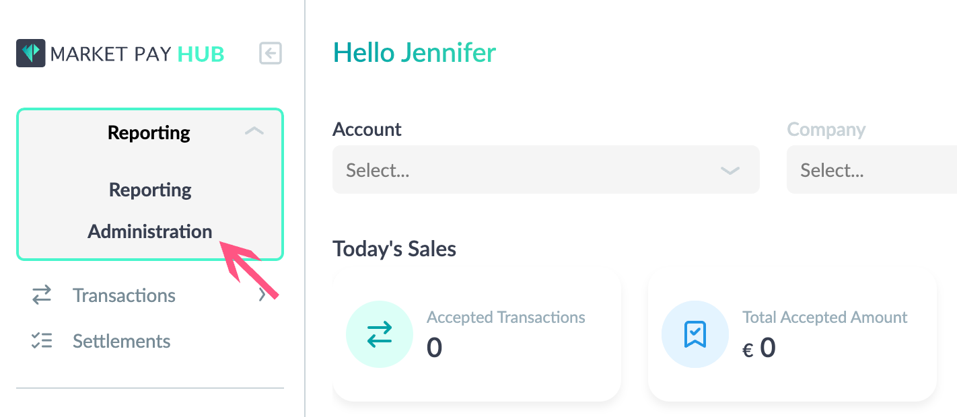Click the Today's Sales heading
Image resolution: width=957 pixels, height=417 pixels.
[x=394, y=249]
